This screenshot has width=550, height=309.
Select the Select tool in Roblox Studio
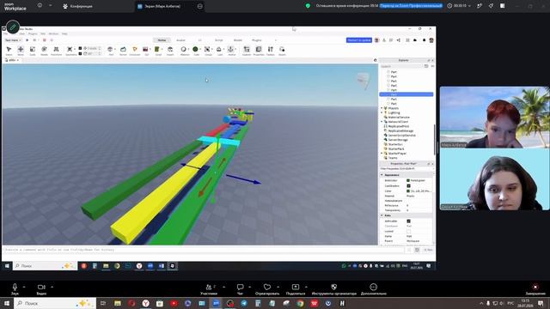click(9, 51)
